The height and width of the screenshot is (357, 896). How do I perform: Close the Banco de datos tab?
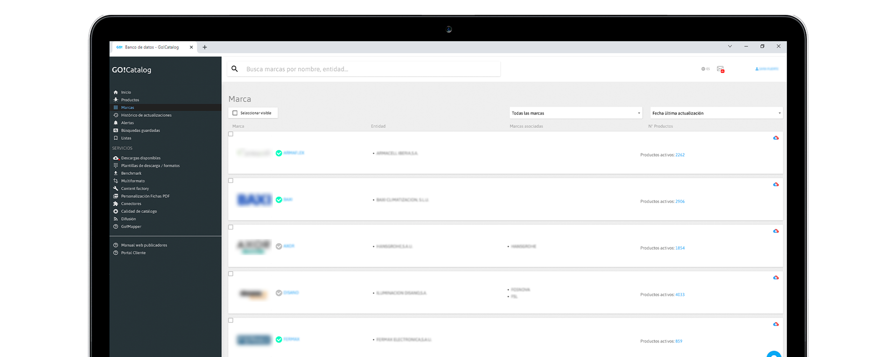[191, 47]
